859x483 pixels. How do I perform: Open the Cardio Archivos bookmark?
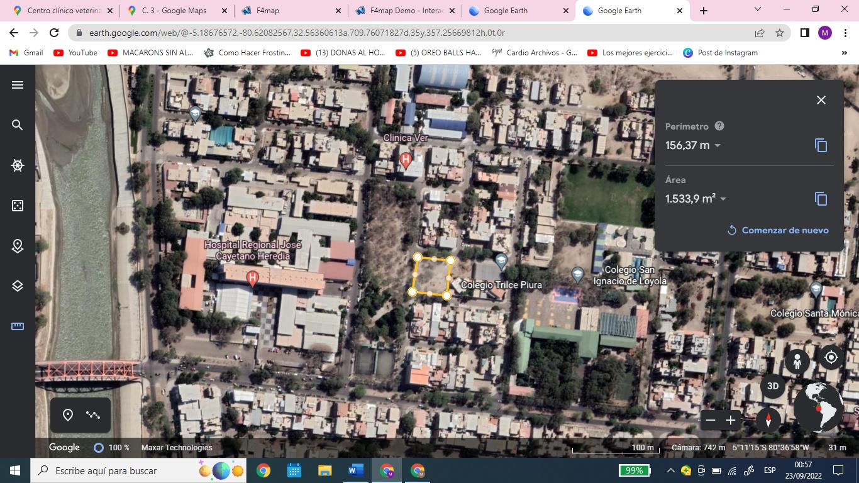coord(534,53)
